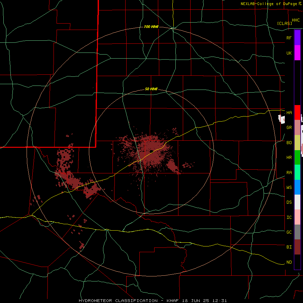
Task: Click the dark red BI swatch
Action: 297,247
